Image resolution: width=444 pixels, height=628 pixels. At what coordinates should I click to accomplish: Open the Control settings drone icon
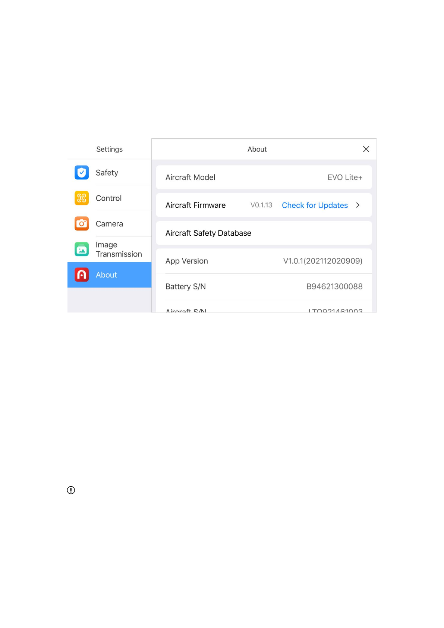click(82, 198)
